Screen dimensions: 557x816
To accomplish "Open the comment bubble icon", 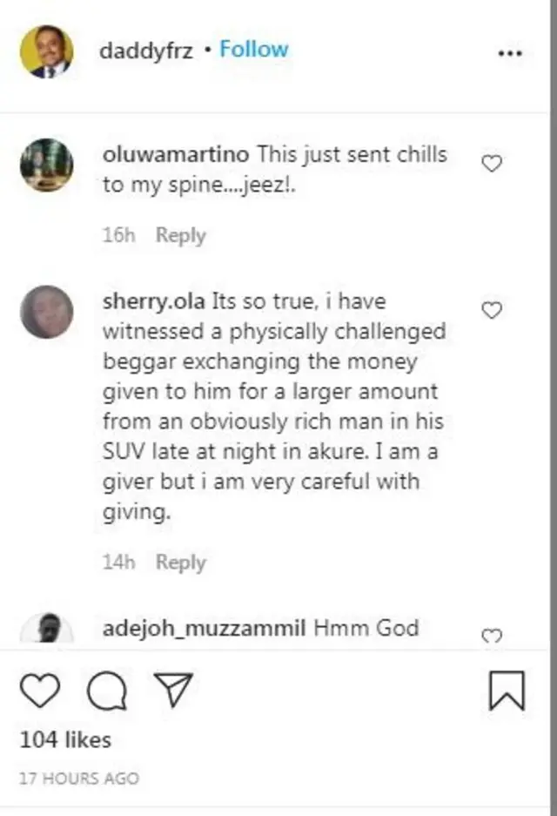I will click(x=107, y=691).
